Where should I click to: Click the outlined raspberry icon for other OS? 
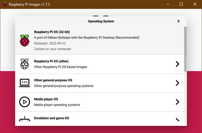pos(25,64)
